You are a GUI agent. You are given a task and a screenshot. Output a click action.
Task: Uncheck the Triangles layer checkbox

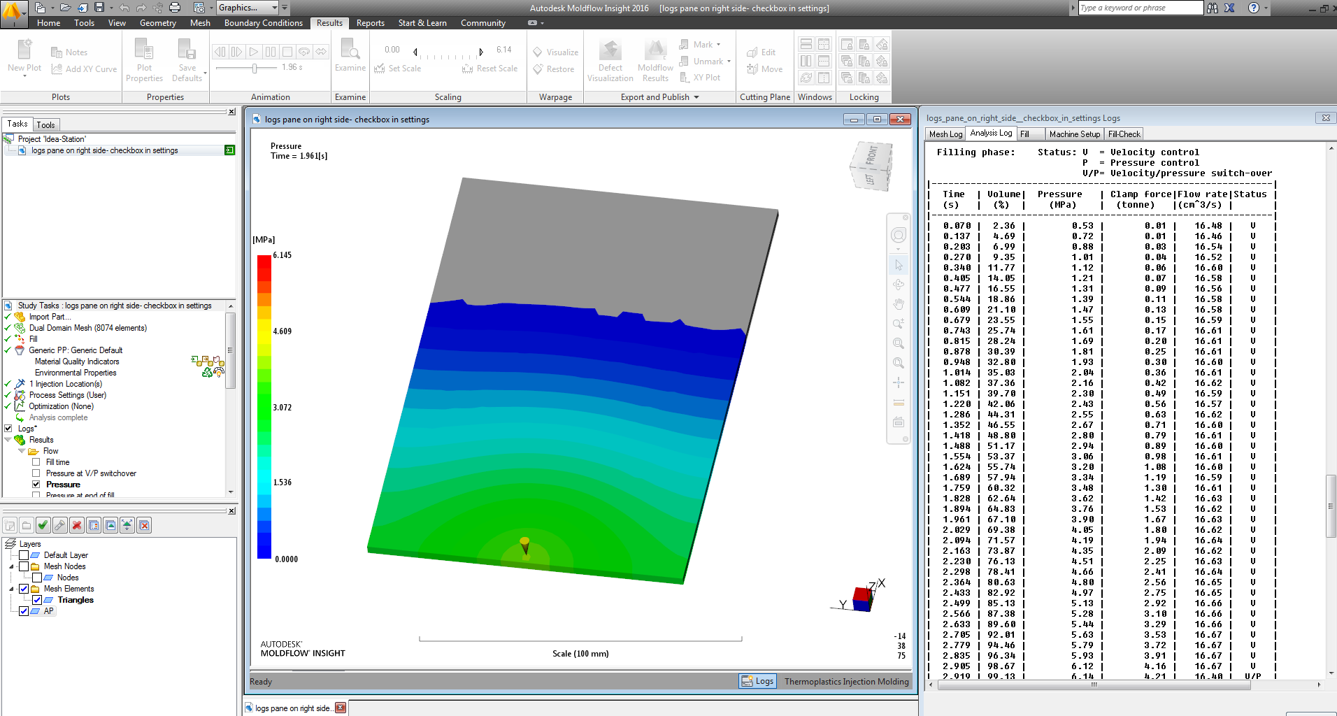[x=37, y=600]
